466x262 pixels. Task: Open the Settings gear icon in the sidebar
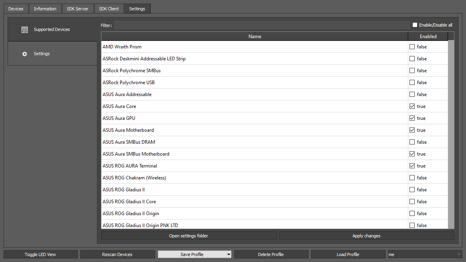pos(25,54)
